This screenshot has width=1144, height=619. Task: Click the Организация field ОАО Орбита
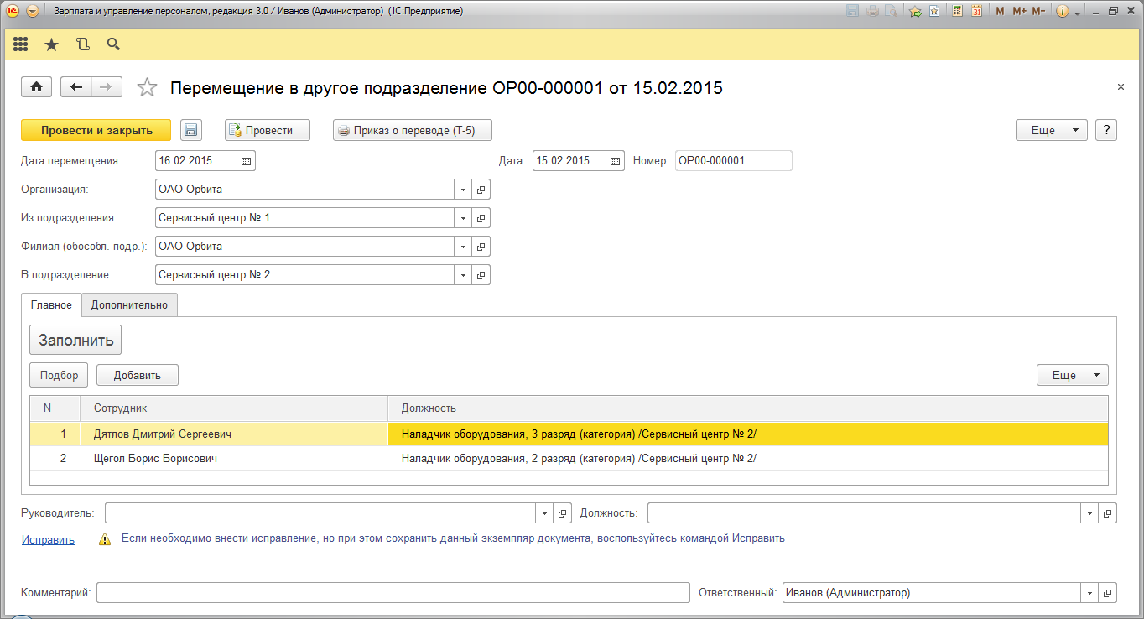[304, 190]
